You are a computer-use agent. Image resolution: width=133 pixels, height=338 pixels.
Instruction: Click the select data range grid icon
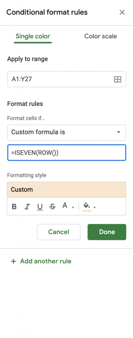pyautogui.click(x=118, y=79)
